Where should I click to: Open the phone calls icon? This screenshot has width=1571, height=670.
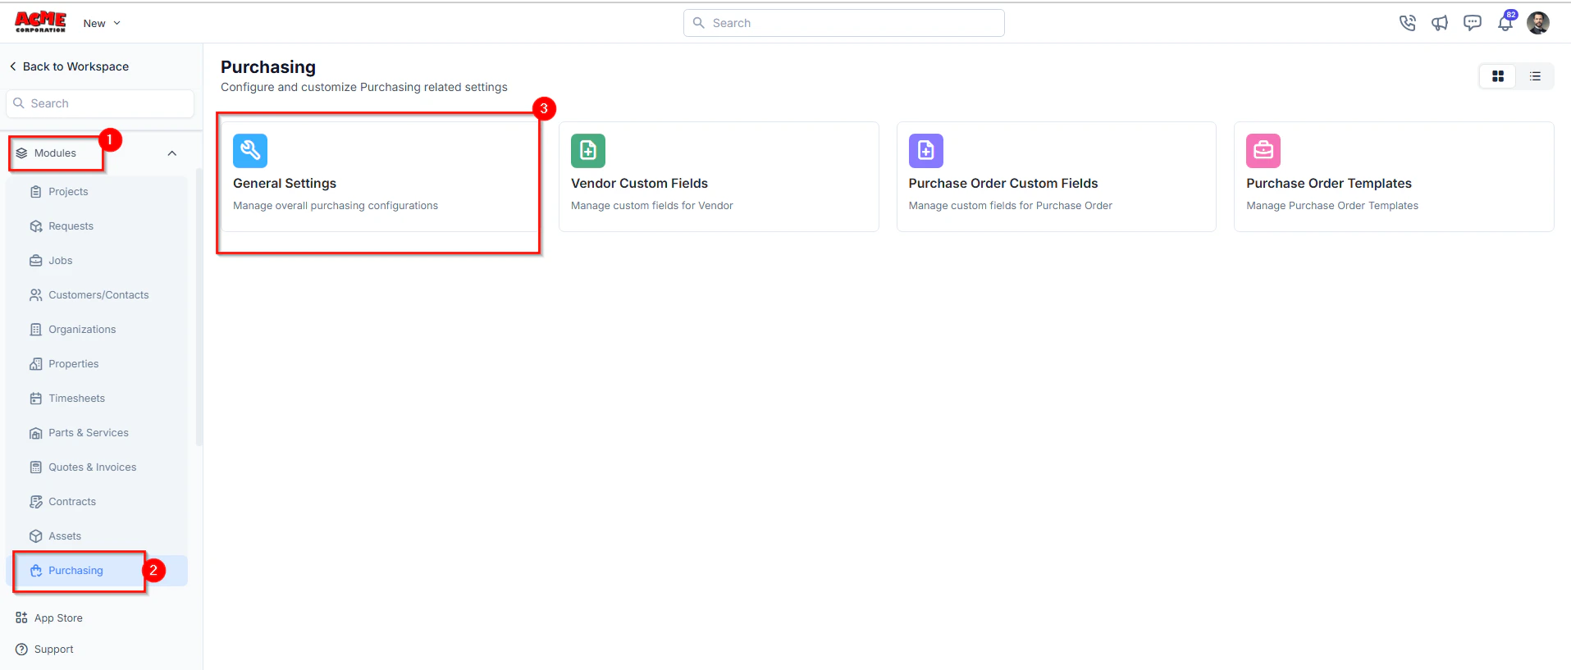(x=1408, y=23)
